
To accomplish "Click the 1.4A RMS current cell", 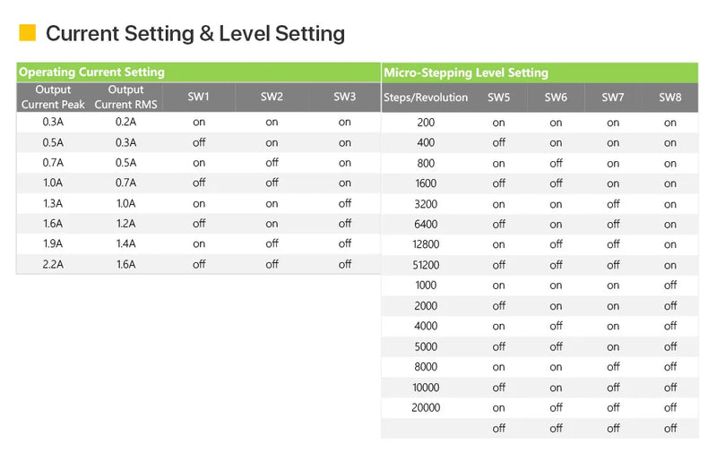I will point(125,243).
